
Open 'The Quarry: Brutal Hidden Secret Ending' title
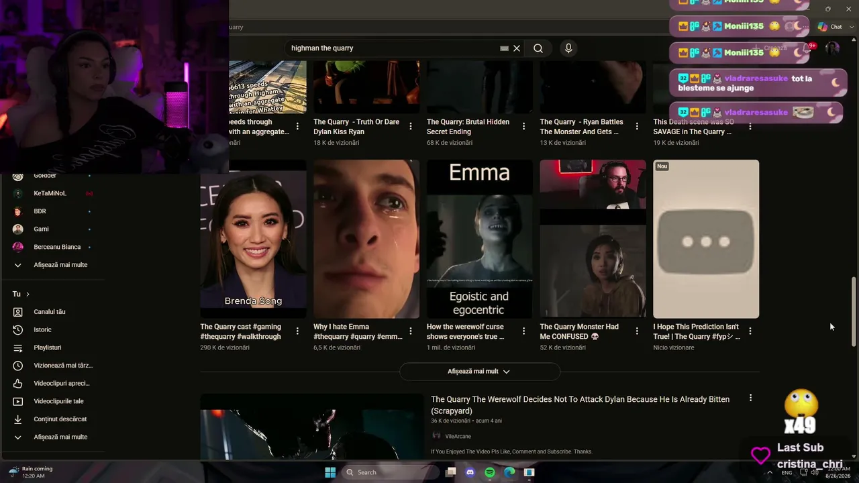pyautogui.click(x=468, y=127)
